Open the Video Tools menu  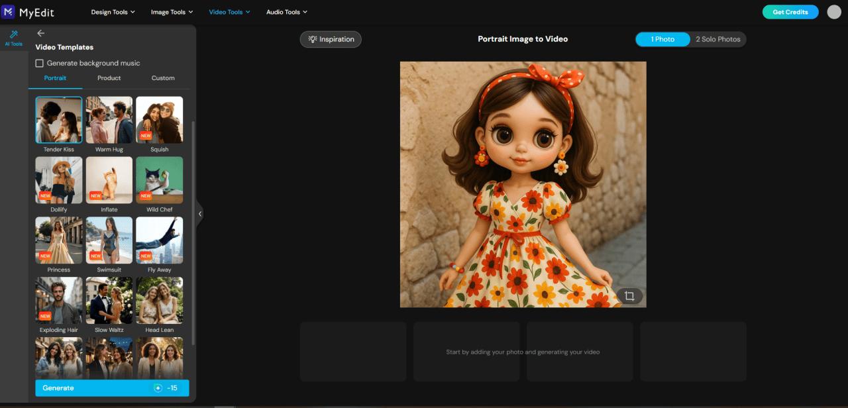pos(229,11)
